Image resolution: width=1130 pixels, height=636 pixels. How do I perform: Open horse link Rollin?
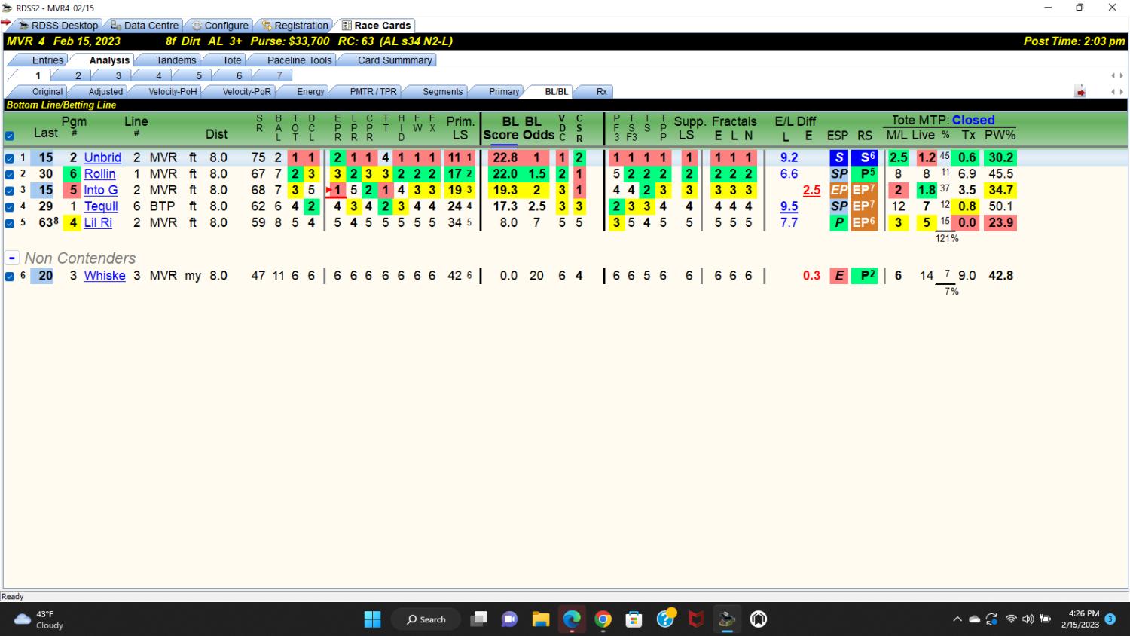pos(99,173)
